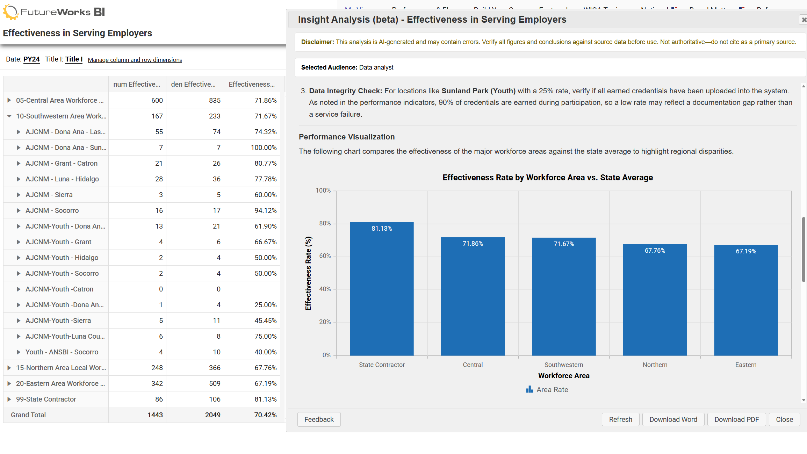Image resolution: width=807 pixels, height=454 pixels.
Task: Expand the 05-Central Area Workforce row
Action: pos(9,100)
